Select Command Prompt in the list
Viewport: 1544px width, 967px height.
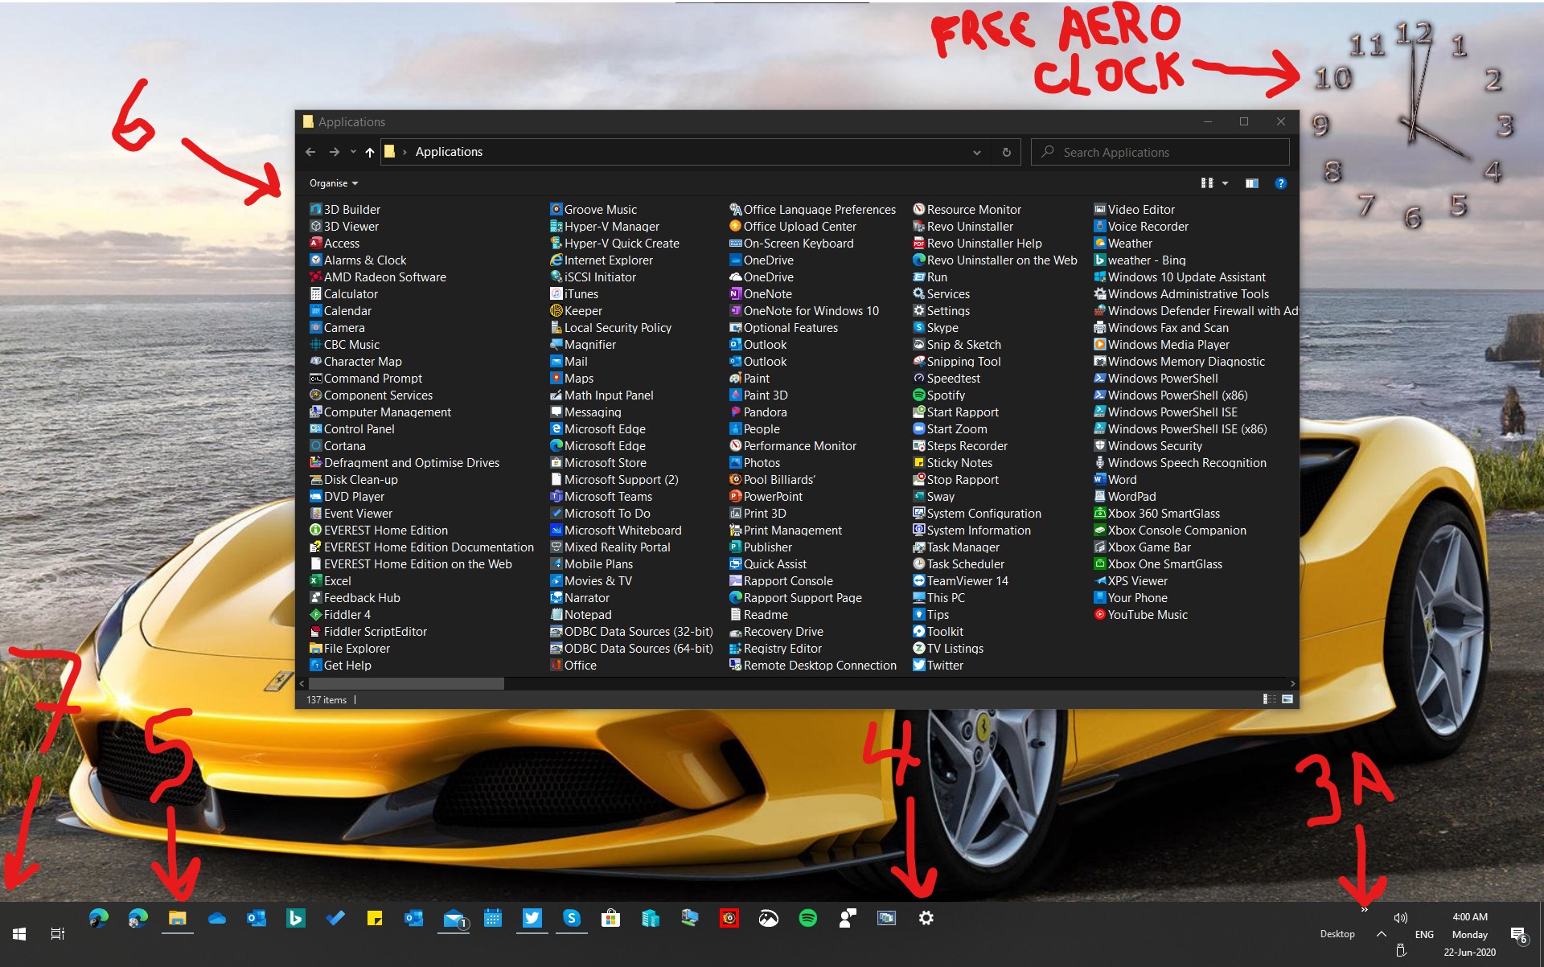(x=366, y=378)
